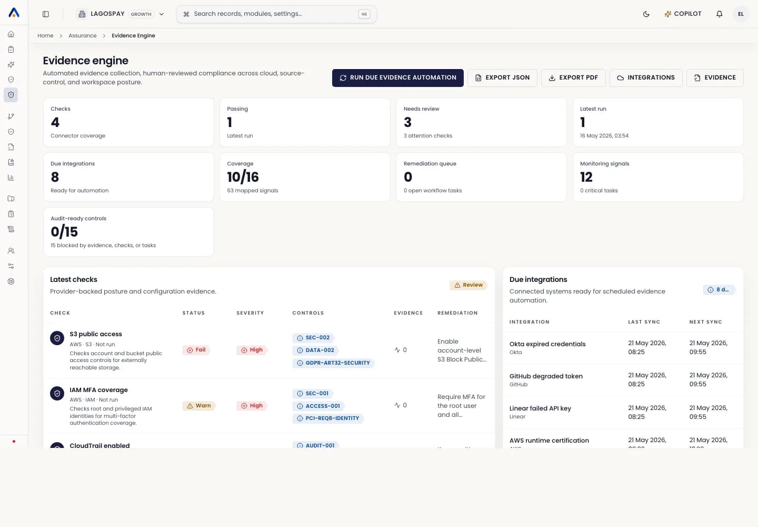
Task: Click the red dot indicator in the sidebar
Action: click(x=14, y=441)
